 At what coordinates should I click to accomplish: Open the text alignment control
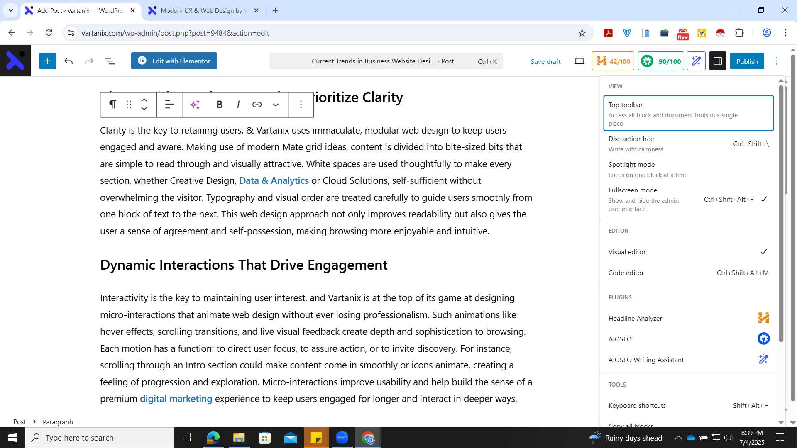(169, 105)
